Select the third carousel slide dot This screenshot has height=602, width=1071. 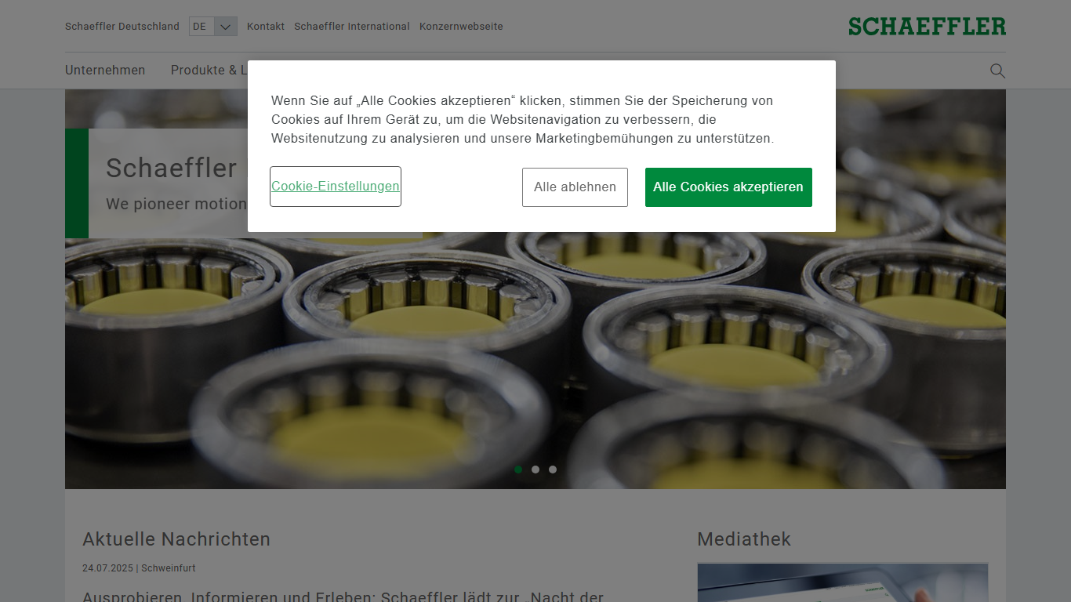click(x=553, y=470)
